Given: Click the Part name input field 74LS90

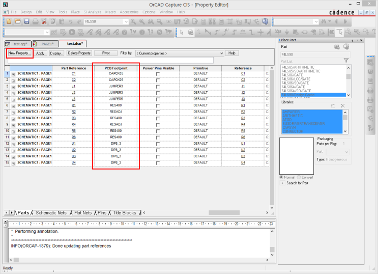Looking at the screenshot, I should (315, 54).
